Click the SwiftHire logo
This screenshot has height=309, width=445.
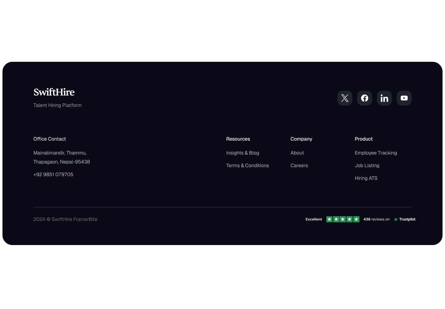point(54,92)
